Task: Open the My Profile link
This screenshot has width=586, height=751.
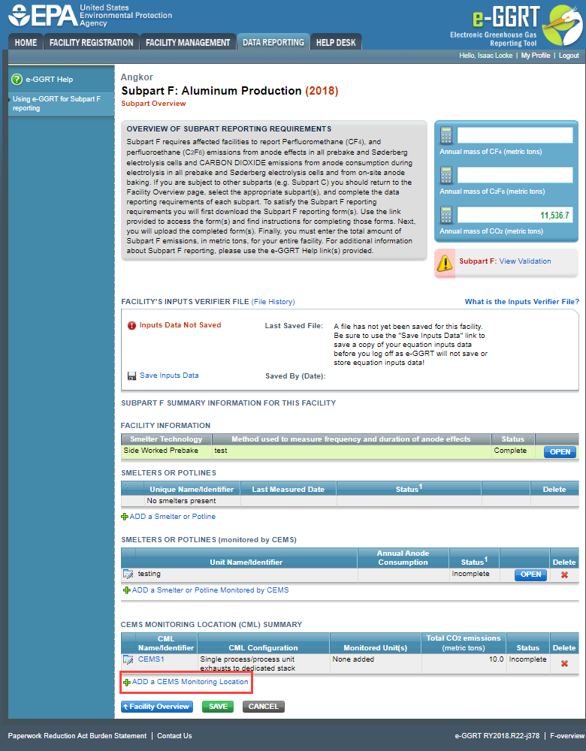Action: 535,56
